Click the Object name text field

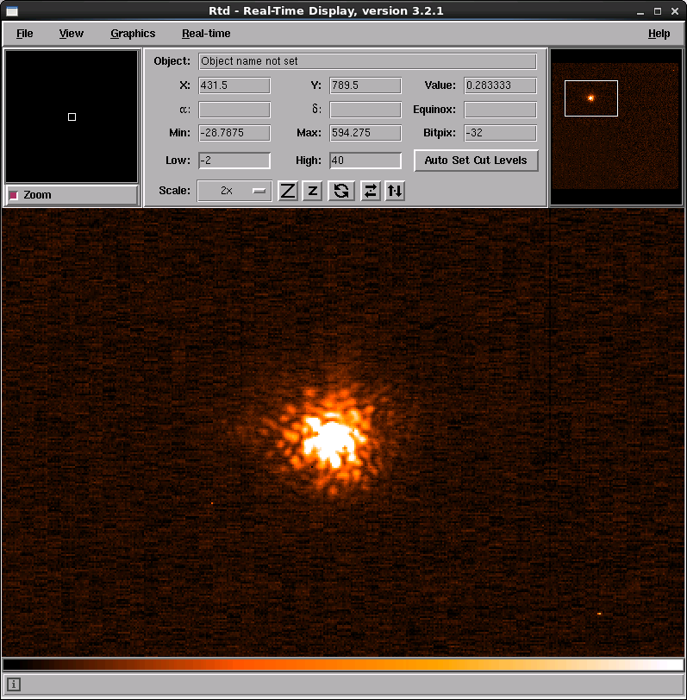[367, 62]
